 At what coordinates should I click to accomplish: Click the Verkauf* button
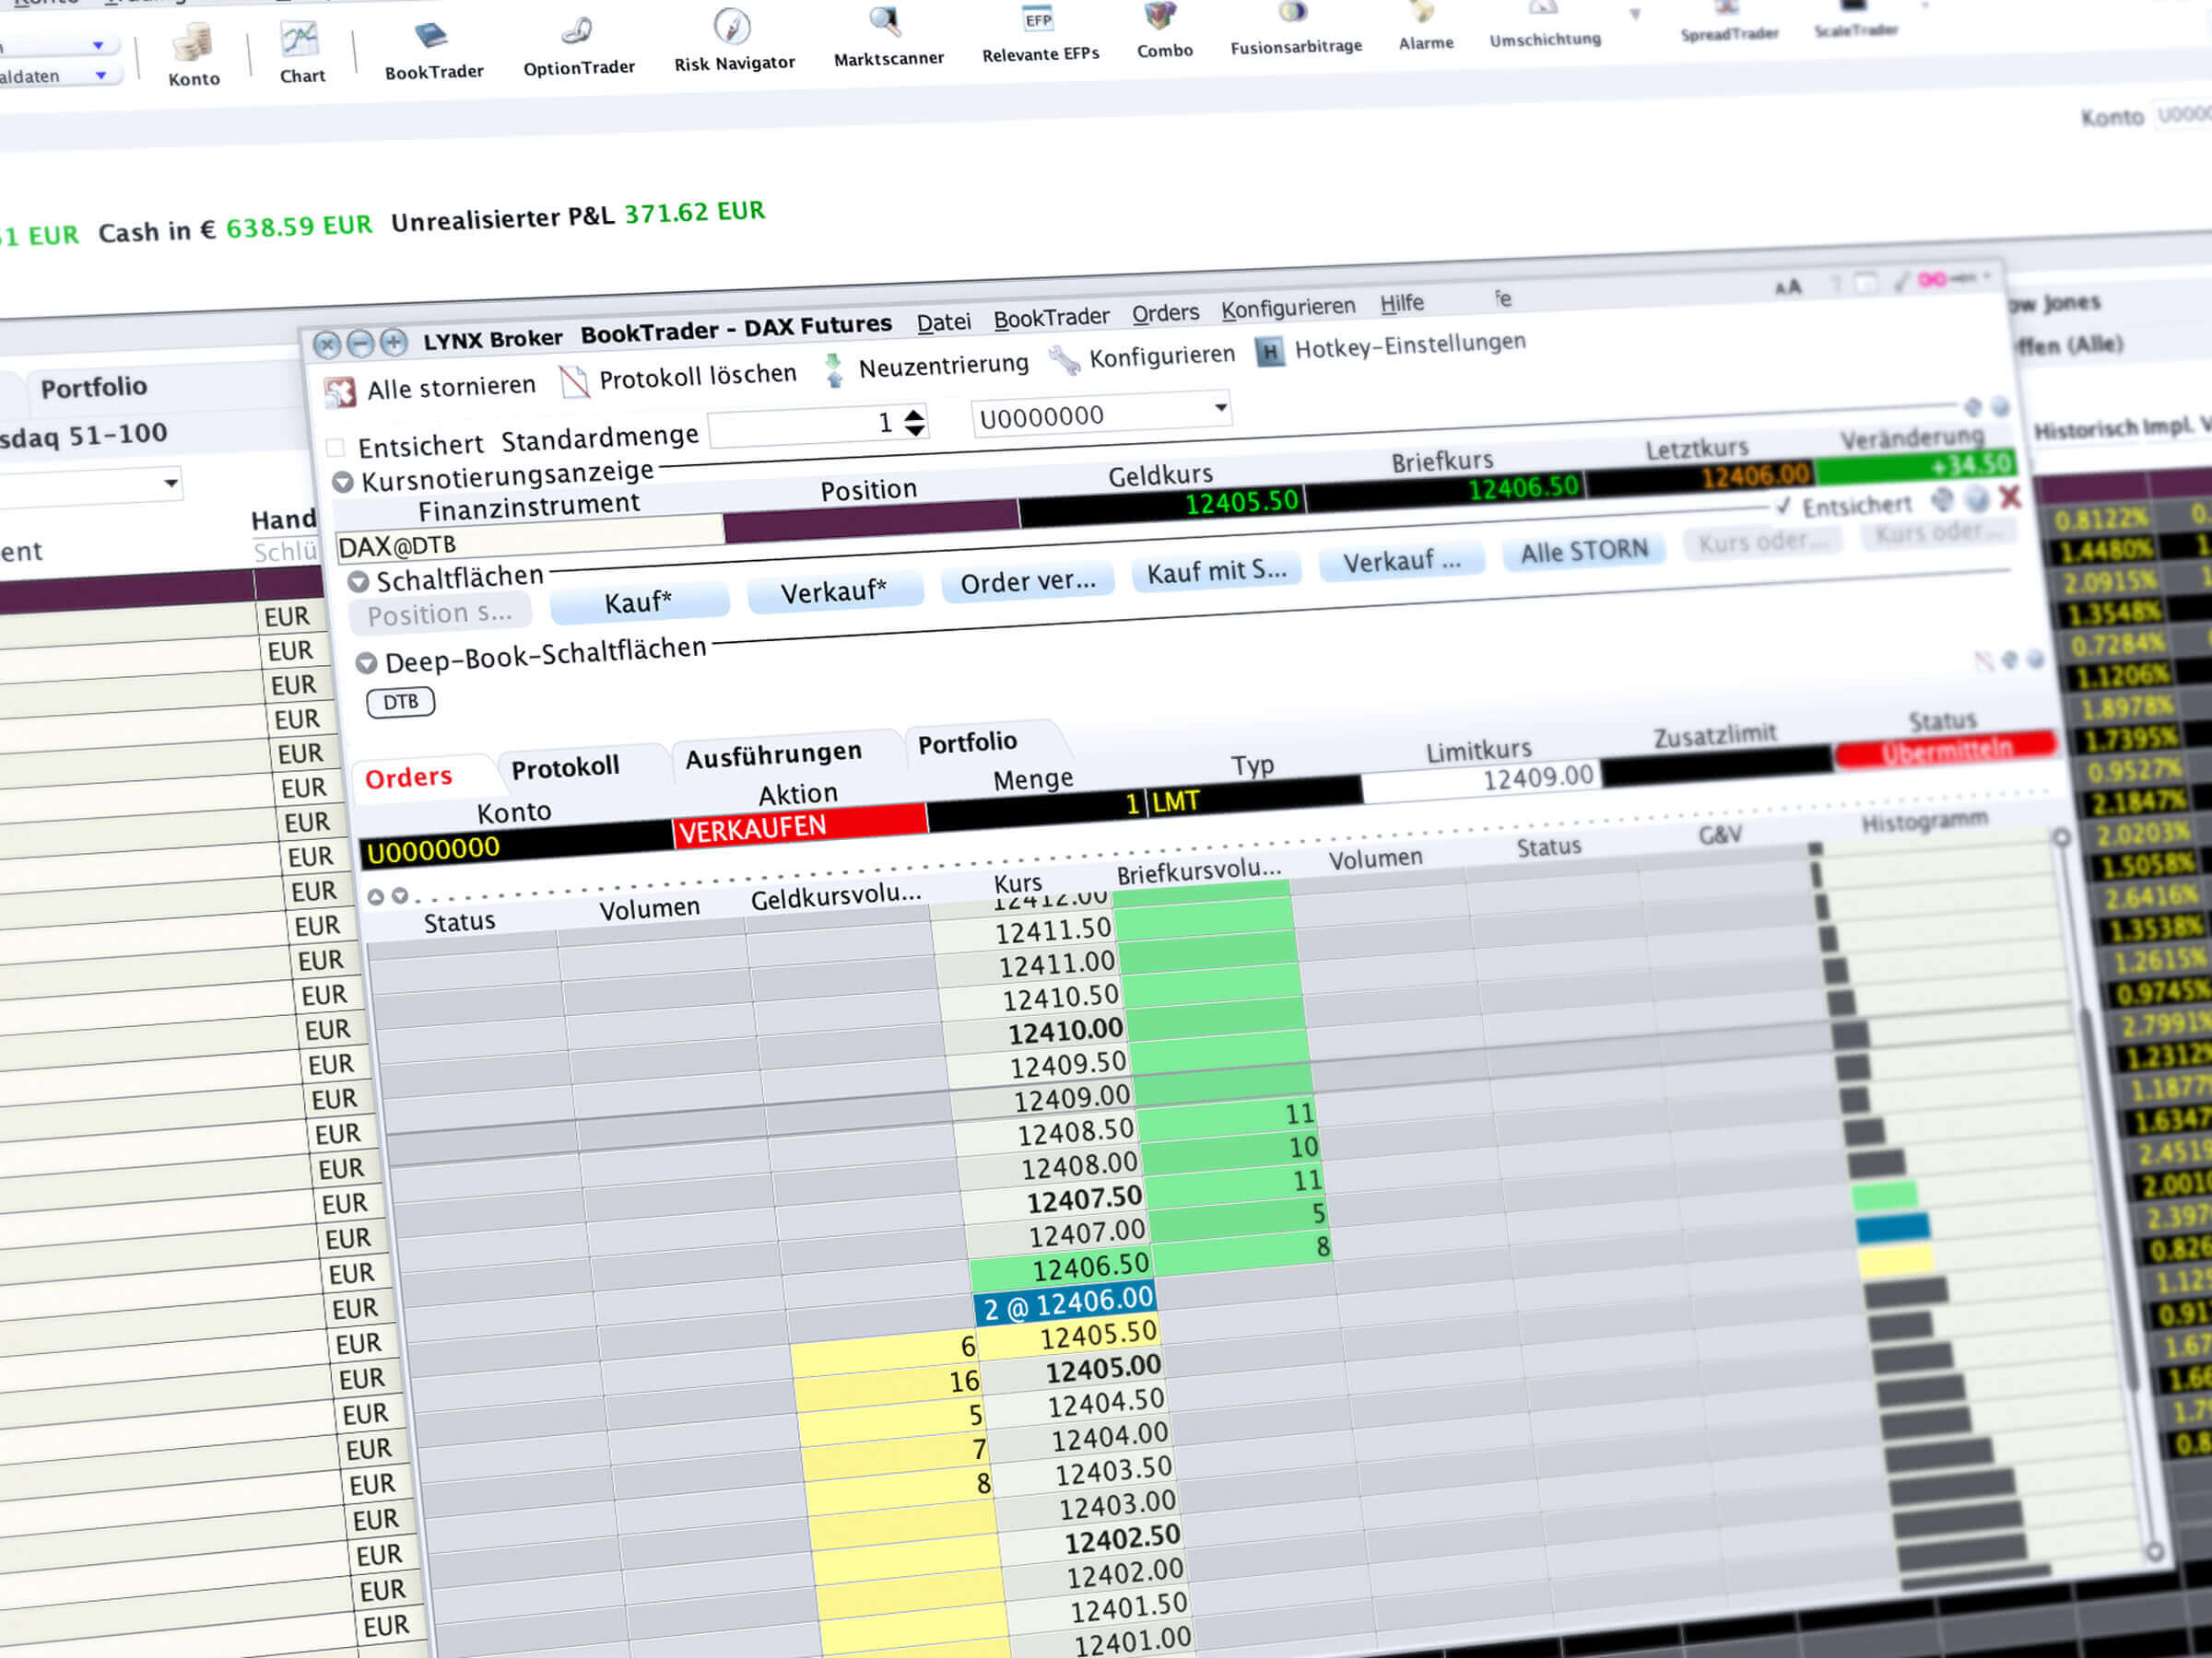click(x=834, y=591)
